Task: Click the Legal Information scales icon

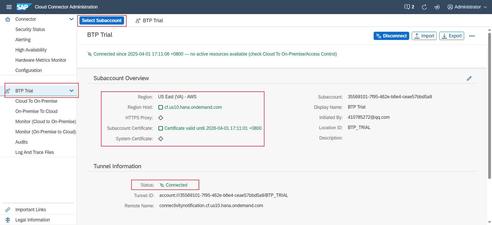Action: click(8, 220)
